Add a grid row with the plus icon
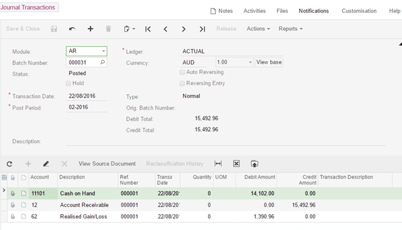The width and height of the screenshot is (402, 230). (x=28, y=164)
